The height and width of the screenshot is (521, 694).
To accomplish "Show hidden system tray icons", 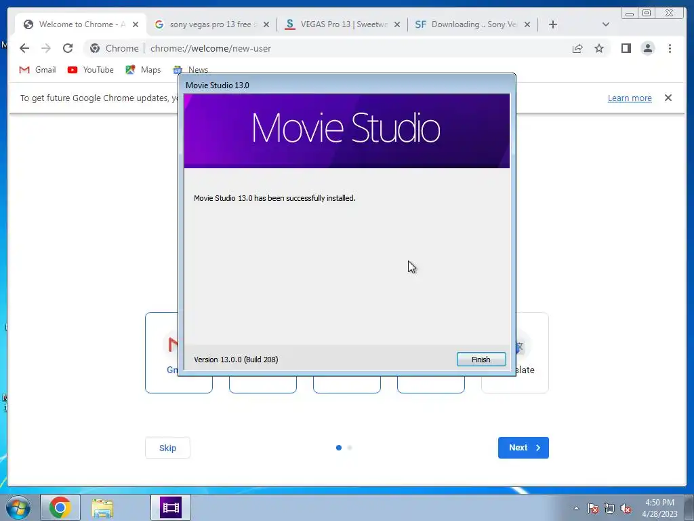I will pyautogui.click(x=576, y=508).
